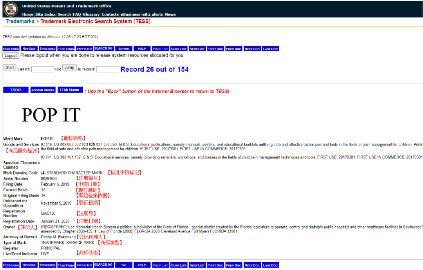This screenshot has width=423, height=270.
Task: Open the FAQ link
Action: tap(77, 14)
